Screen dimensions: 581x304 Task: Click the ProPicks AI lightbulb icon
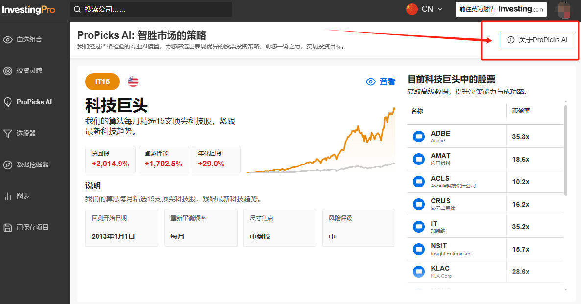point(8,102)
